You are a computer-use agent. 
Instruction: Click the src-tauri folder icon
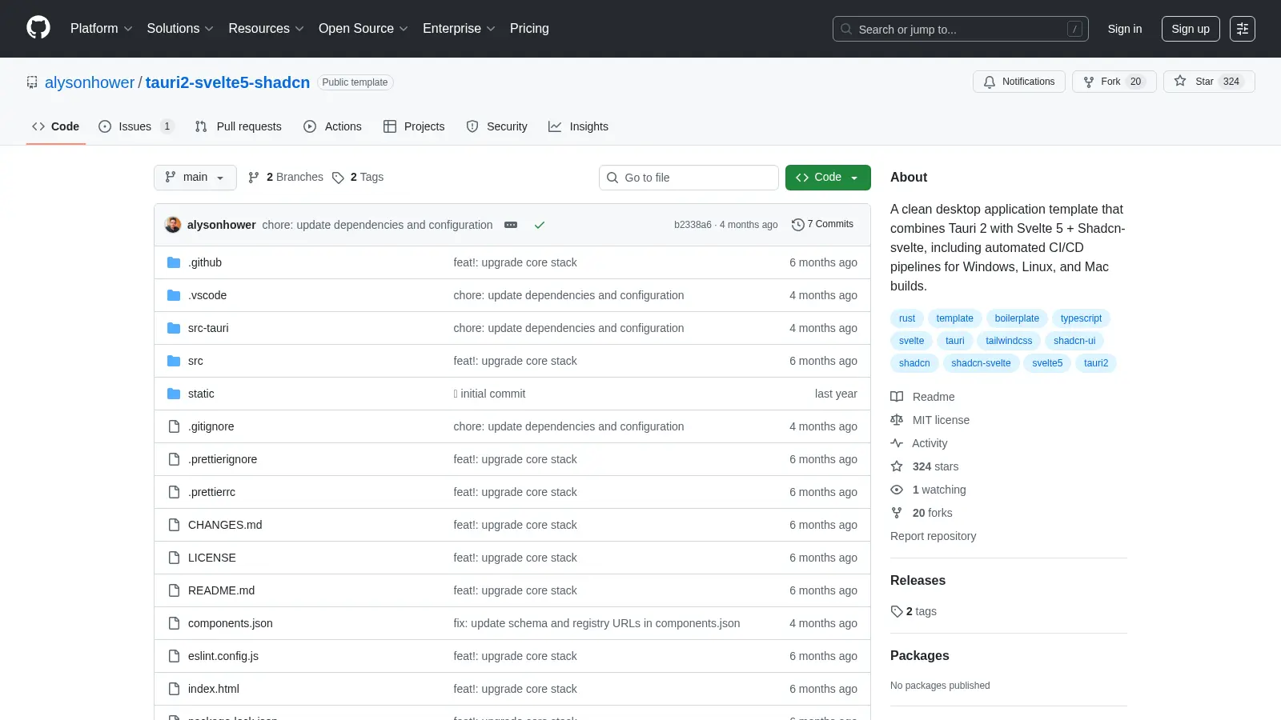(174, 328)
